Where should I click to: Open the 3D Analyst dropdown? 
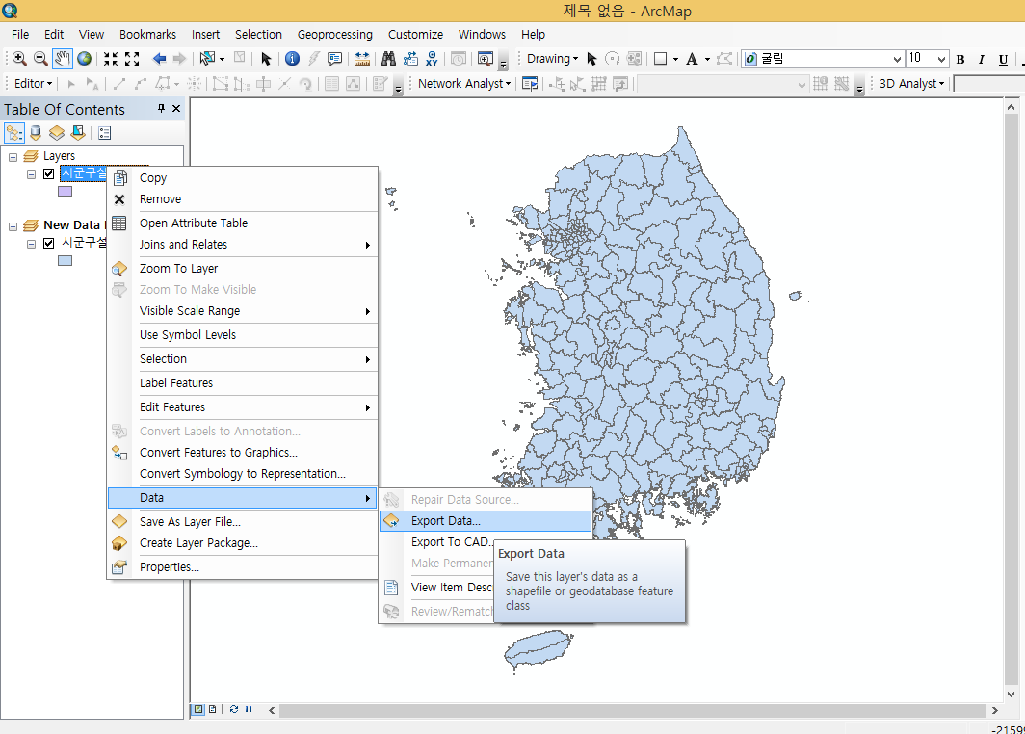[x=911, y=83]
